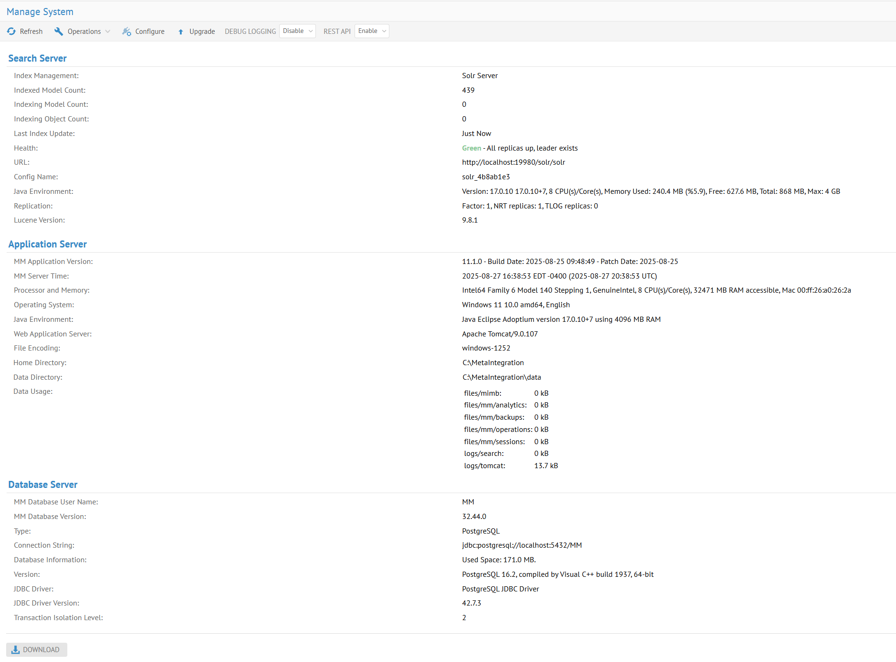Click the Upgrade toolbar label
The image size is (896, 662).
point(202,32)
